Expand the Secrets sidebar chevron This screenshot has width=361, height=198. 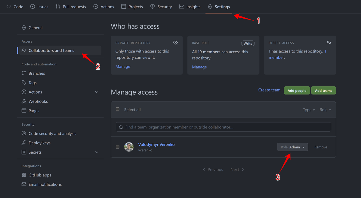(97, 152)
